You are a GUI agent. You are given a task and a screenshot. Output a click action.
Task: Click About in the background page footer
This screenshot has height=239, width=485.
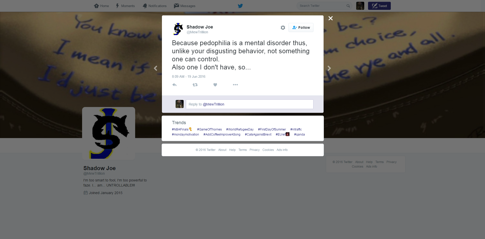pyautogui.click(x=359, y=162)
